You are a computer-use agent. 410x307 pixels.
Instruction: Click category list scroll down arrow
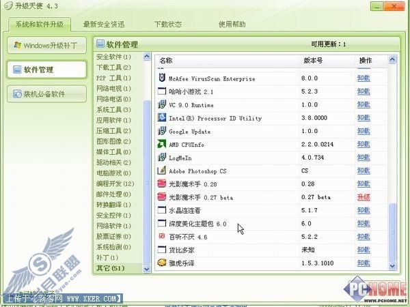pos(147,269)
